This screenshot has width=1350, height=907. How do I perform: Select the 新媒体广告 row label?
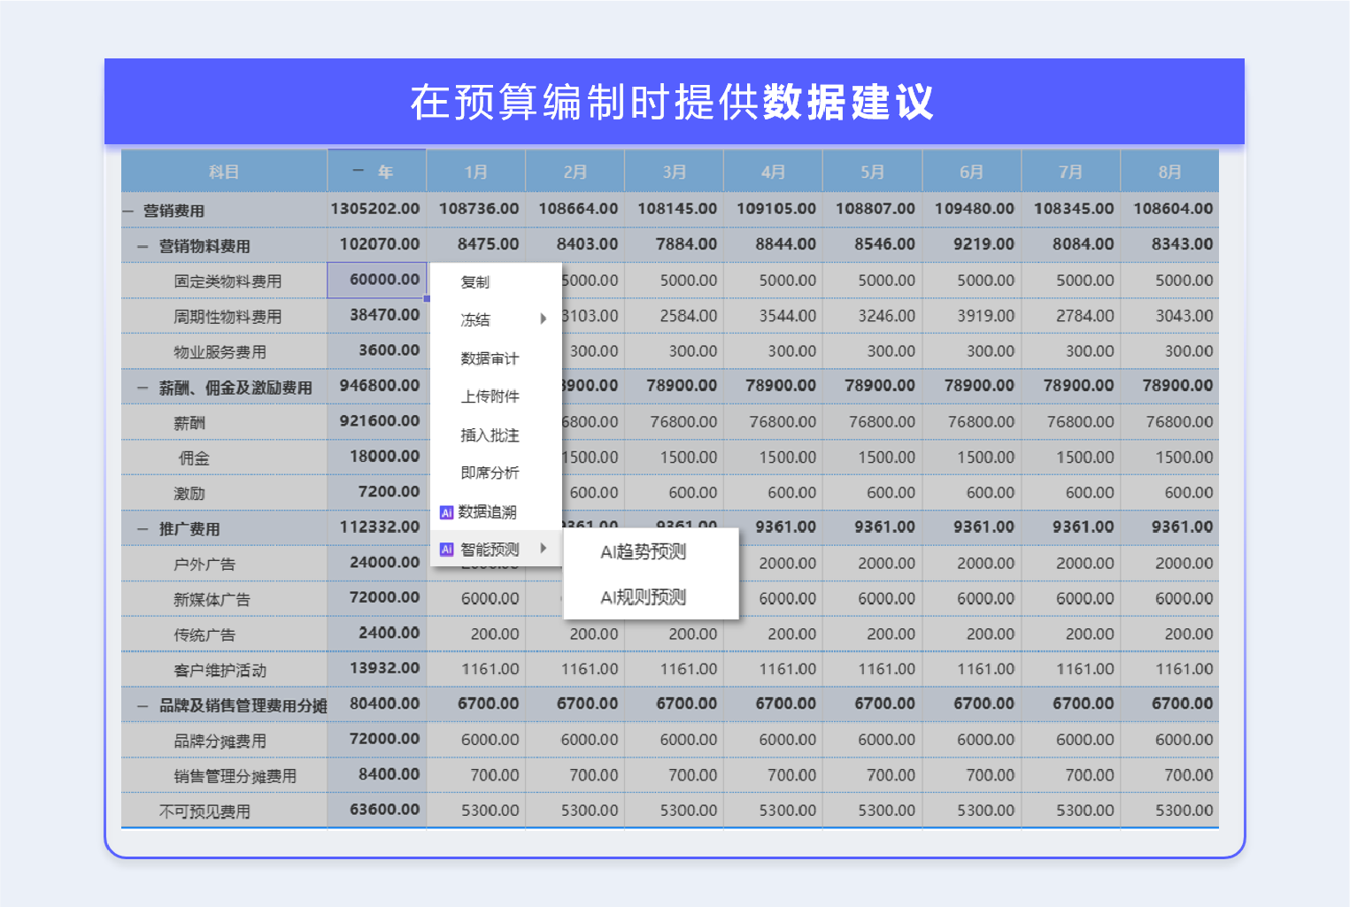[x=212, y=600]
